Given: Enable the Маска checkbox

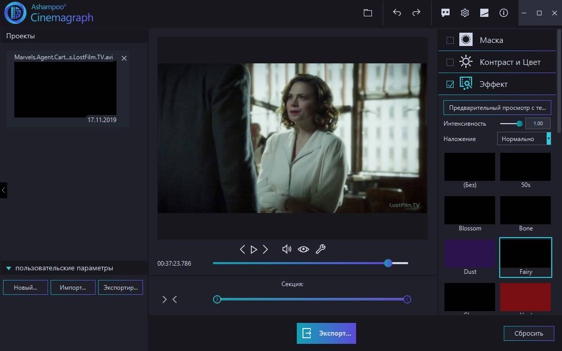Looking at the screenshot, I should pyautogui.click(x=450, y=40).
